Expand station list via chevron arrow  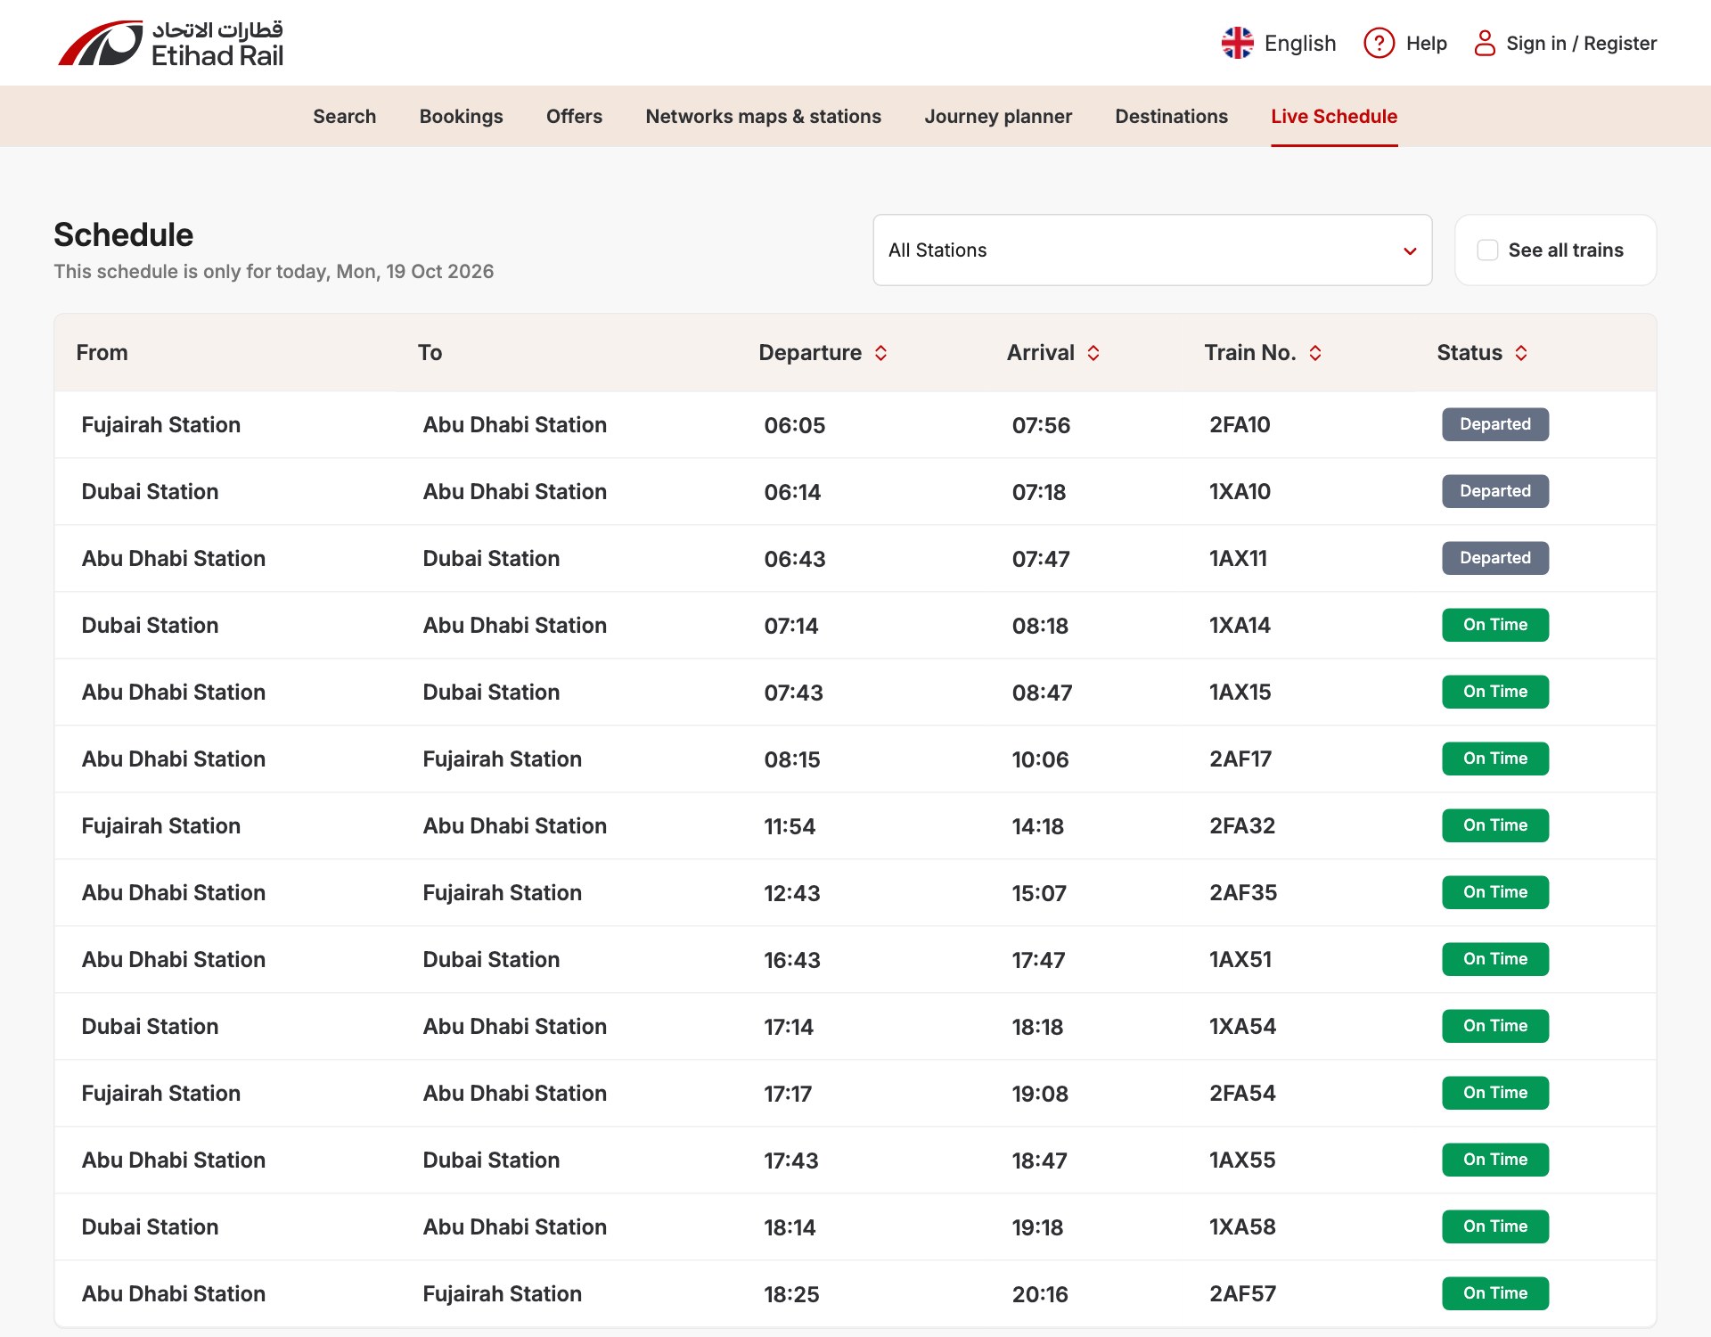point(1410,251)
